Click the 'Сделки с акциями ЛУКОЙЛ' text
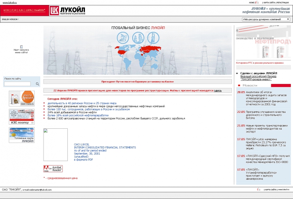The width and height of the screenshot is (293, 199). (x=259, y=73)
